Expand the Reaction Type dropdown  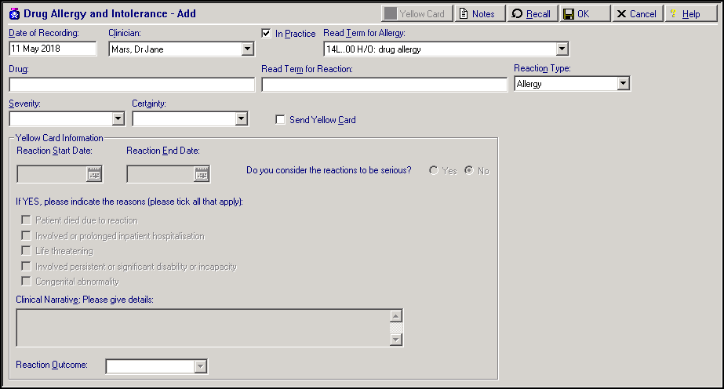[x=624, y=84]
